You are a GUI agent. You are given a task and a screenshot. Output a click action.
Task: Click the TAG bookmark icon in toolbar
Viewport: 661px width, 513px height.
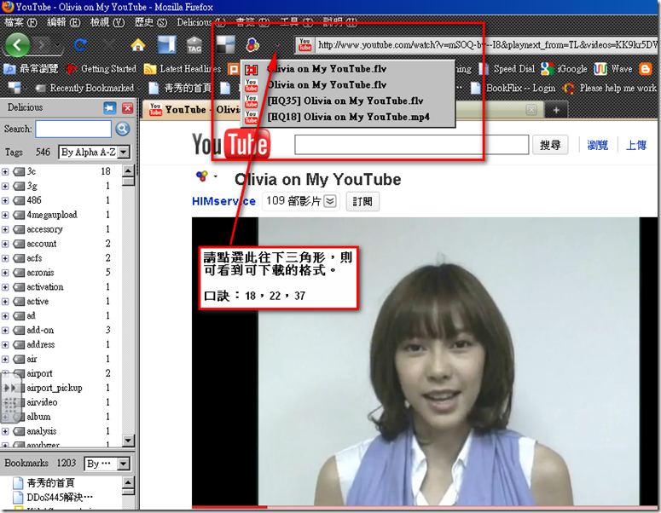pyautogui.click(x=194, y=44)
